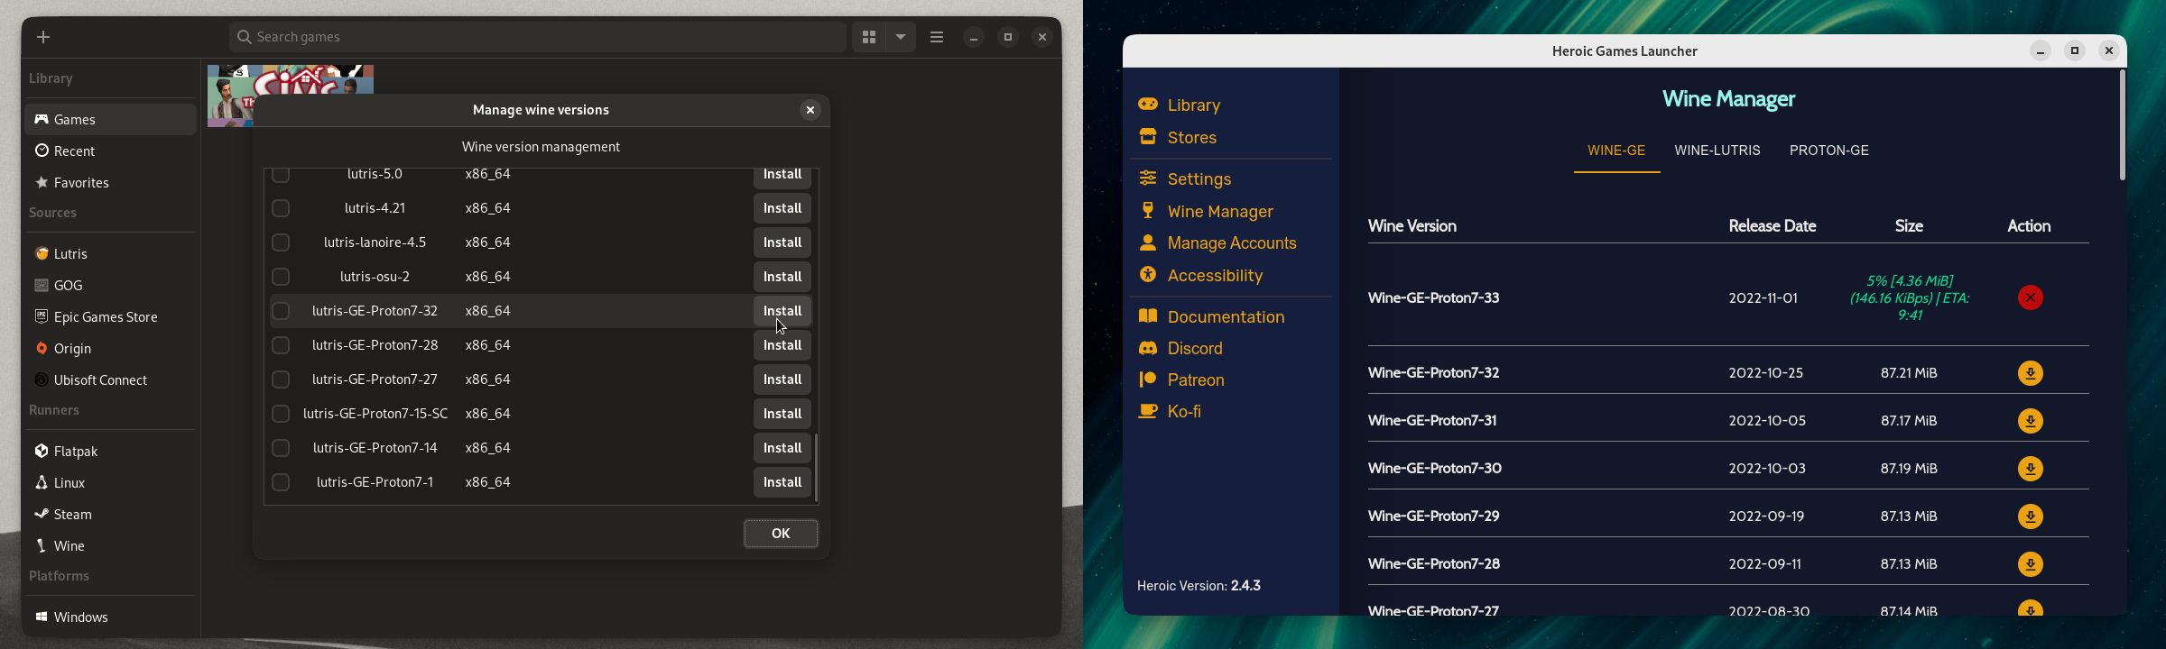The width and height of the screenshot is (2166, 649).
Task: Download Wine-GE-Proton7-30 via its download icon
Action: tap(2030, 469)
